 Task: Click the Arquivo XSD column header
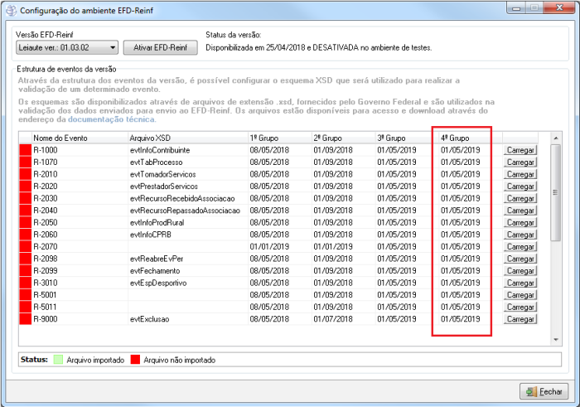click(186, 137)
